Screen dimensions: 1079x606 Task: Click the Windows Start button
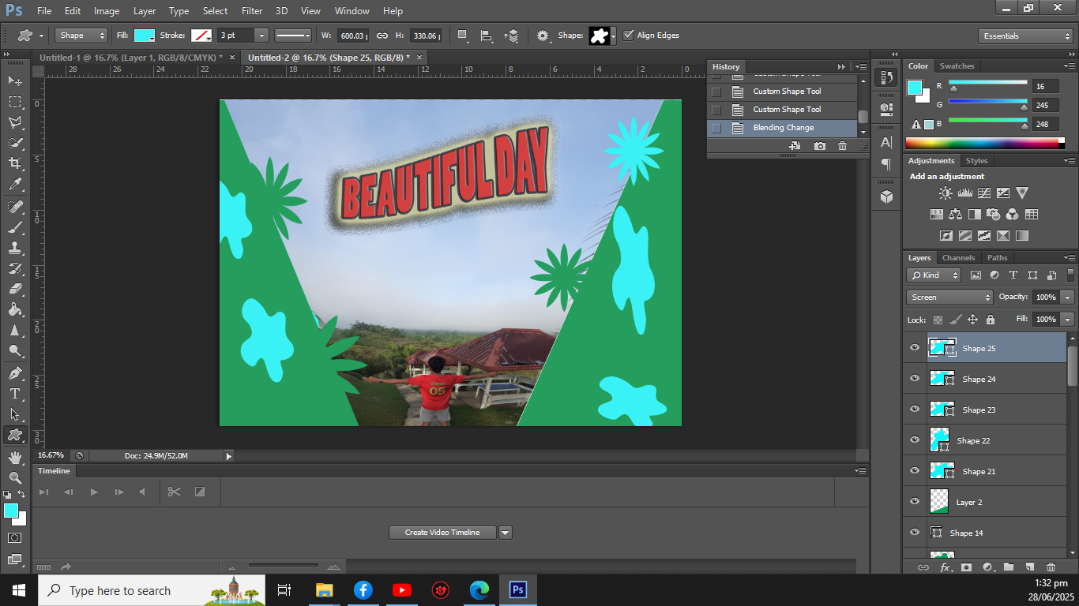coord(19,590)
